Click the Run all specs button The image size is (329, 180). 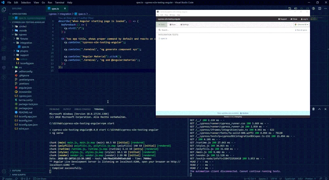click(301, 30)
